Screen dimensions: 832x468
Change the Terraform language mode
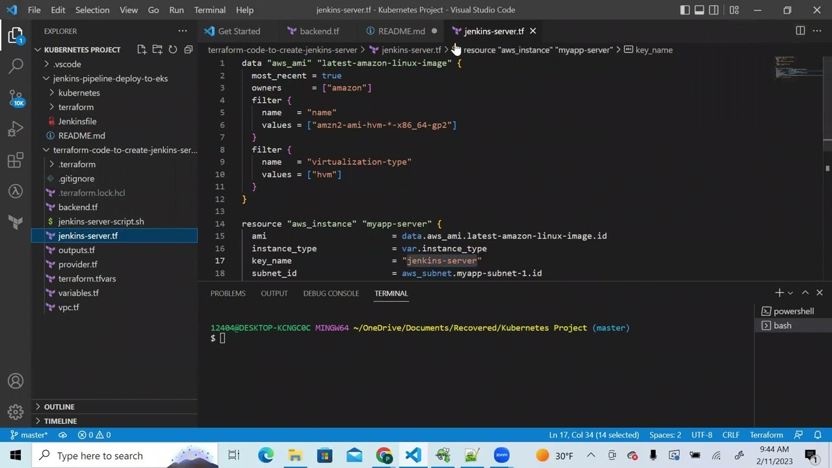point(766,435)
